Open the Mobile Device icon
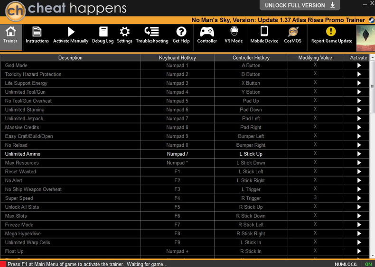 click(264, 31)
